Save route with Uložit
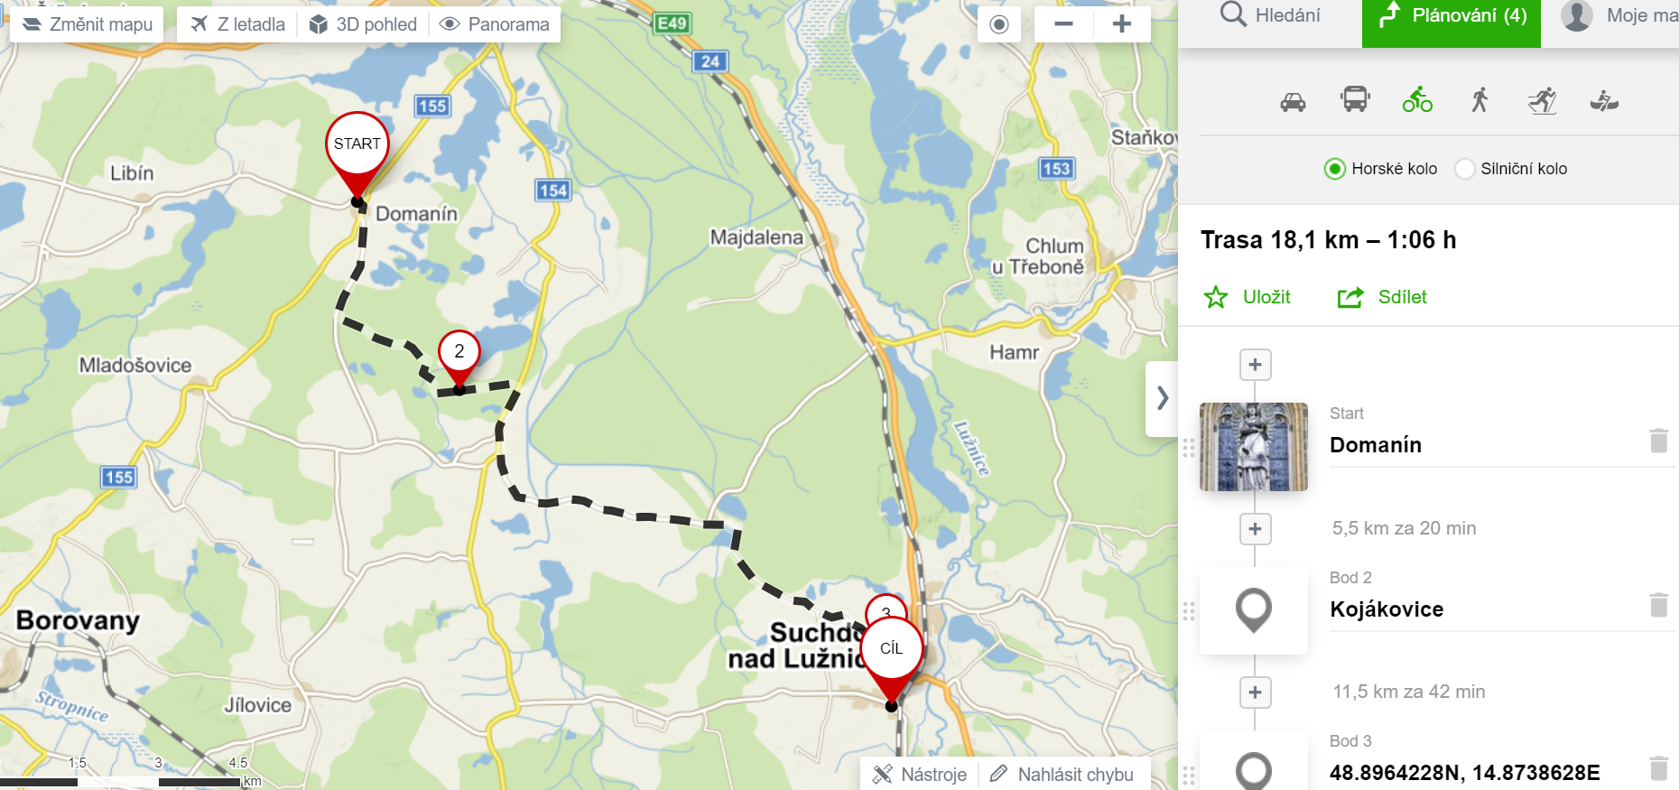Viewport: 1679px width, 790px height. point(1248,297)
